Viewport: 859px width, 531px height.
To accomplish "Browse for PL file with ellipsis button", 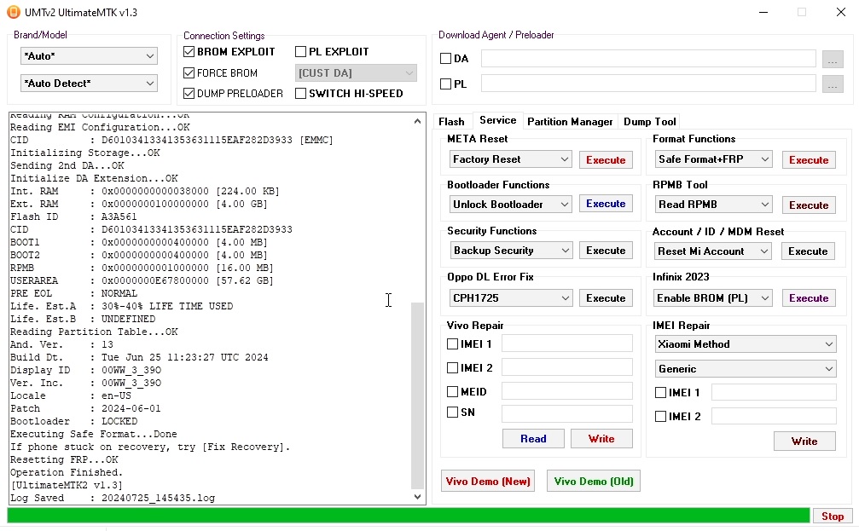I will [x=833, y=84].
